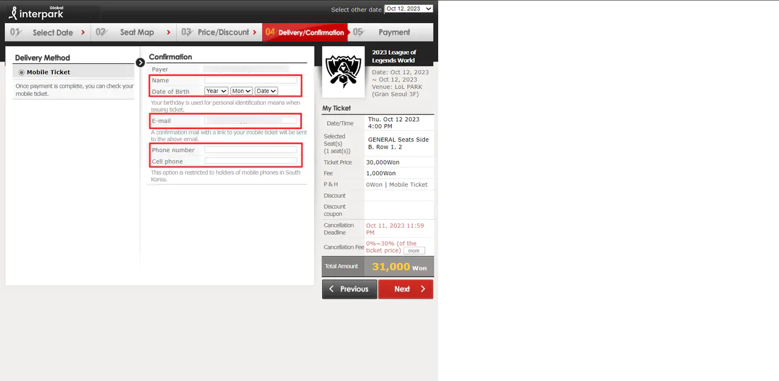The width and height of the screenshot is (779, 381).
Task: Click the cancellation fee 'more' button
Action: click(x=414, y=251)
